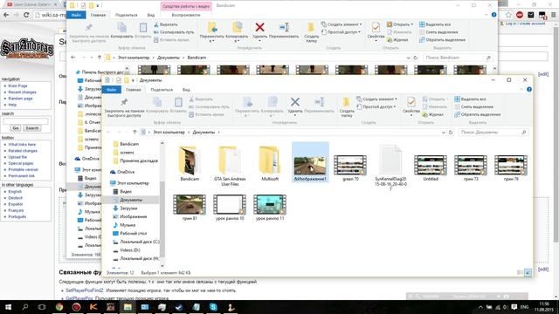Screen dimensions: 559x314
Task: Open Open (Открыть) dropdown in Bandicam ribbon
Action: [x=400, y=24]
